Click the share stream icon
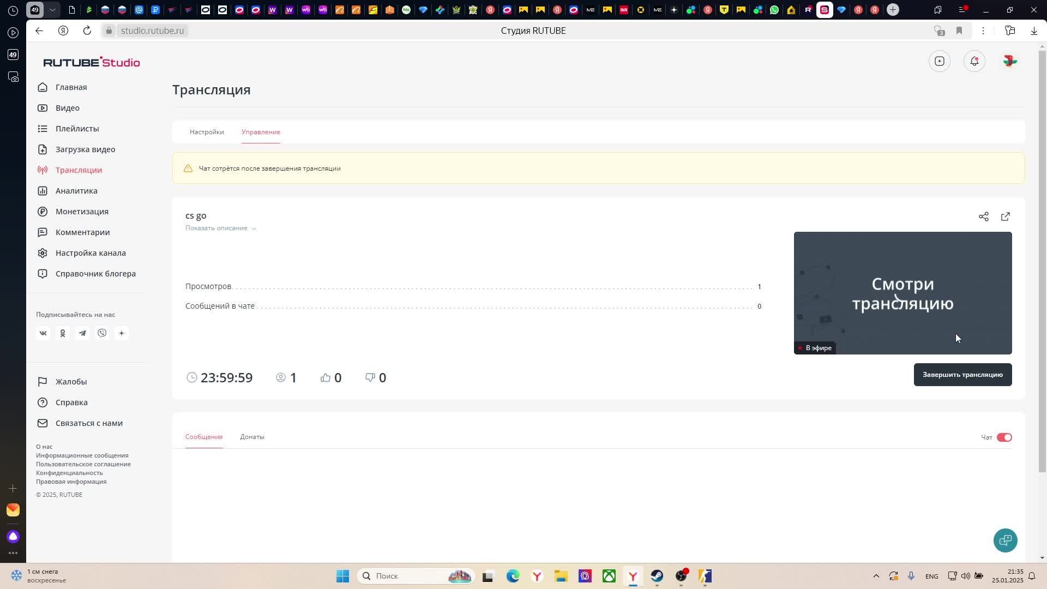Screen dimensions: 1047x589 (983, 217)
